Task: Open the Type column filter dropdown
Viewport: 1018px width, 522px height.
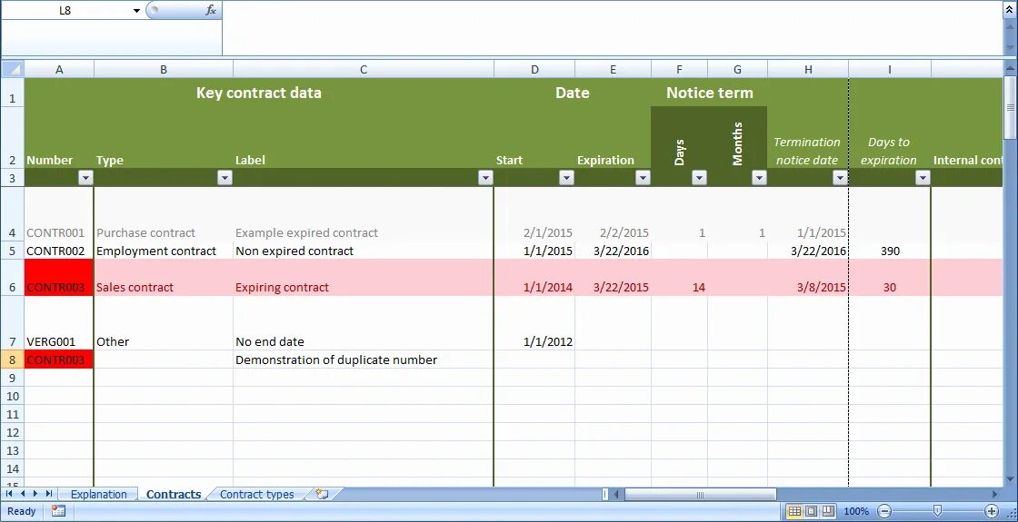Action: tap(225, 178)
